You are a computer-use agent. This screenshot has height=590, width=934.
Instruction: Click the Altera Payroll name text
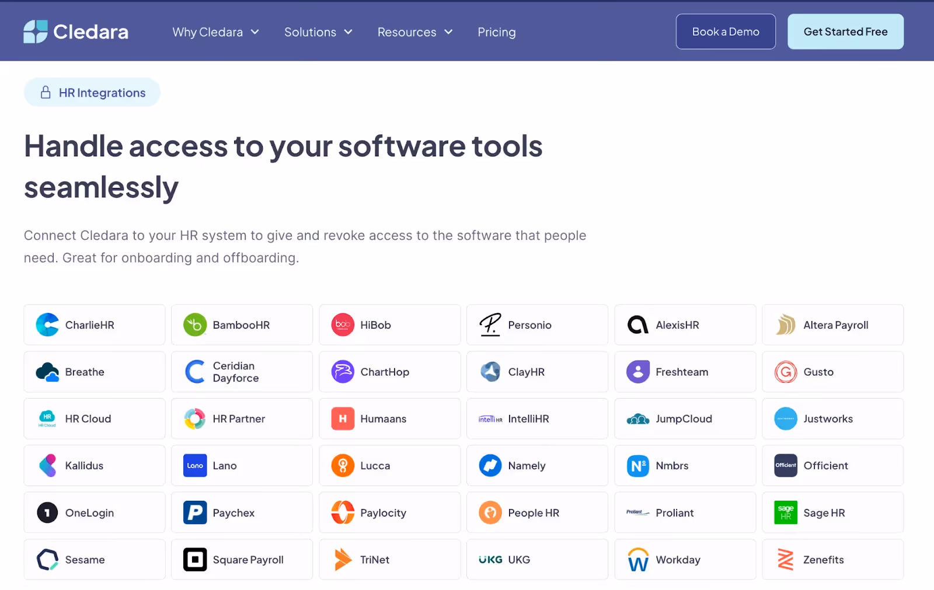point(836,325)
